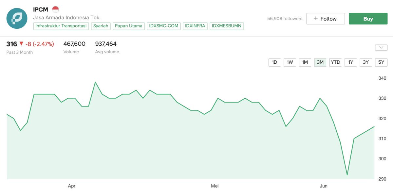
Task: Click the 290 price axis label
Action: pos(383,179)
